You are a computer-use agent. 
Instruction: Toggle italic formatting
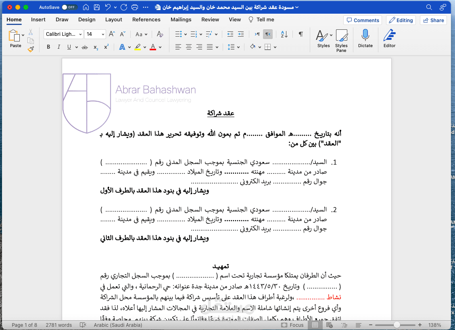(x=58, y=47)
